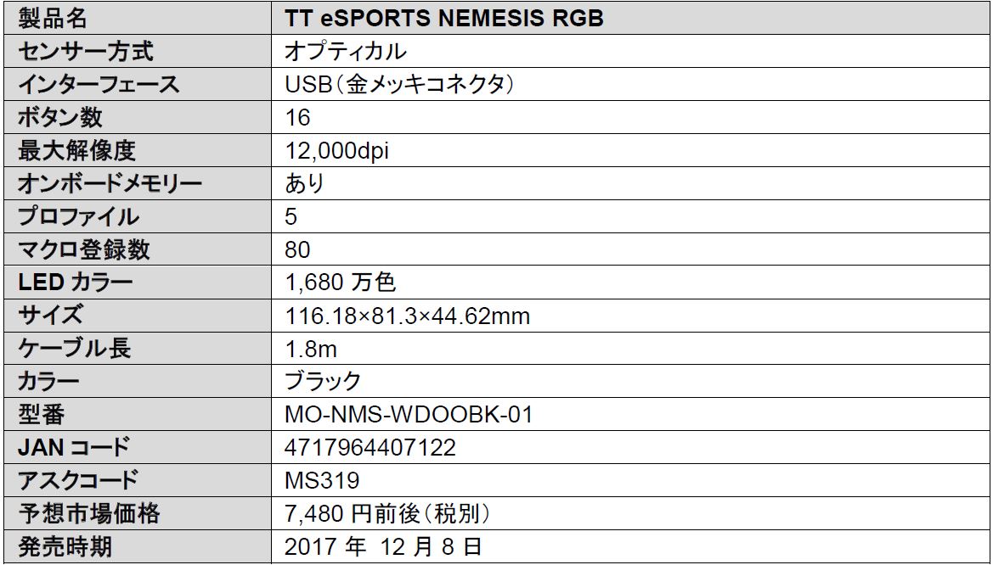The height and width of the screenshot is (565, 993).
Task: Click the マクロ登録数 value 80
Action: (297, 249)
